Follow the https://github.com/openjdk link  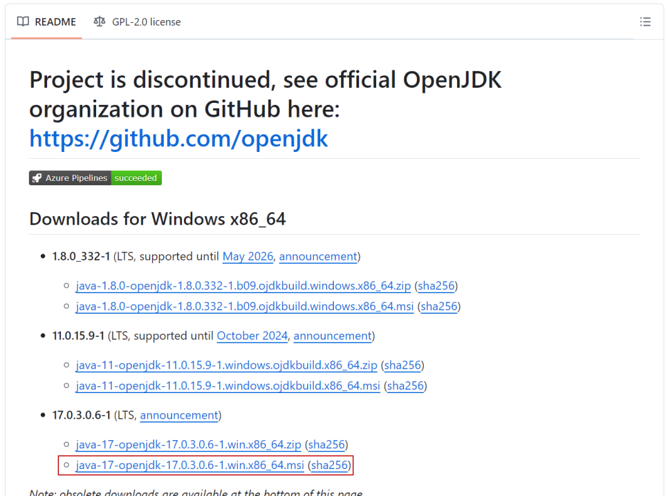tap(178, 138)
